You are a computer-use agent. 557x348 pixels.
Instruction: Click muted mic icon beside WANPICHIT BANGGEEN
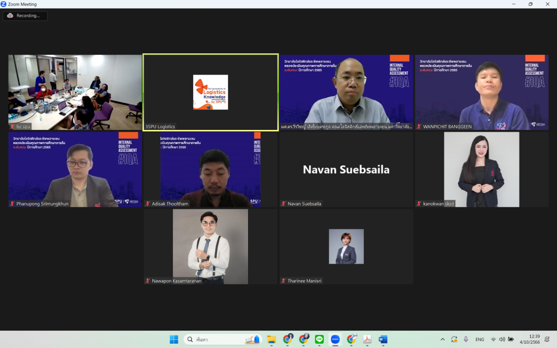pos(419,126)
